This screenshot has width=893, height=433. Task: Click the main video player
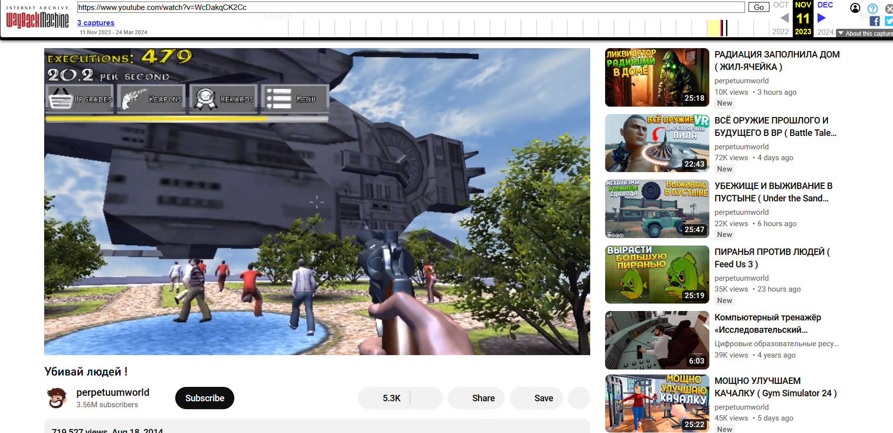(x=317, y=201)
